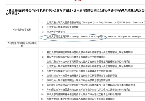Open 上海交通大学与加拿大不列颠哥伦比亚大学 link
This screenshot has height=101, width=145.
tap(89, 62)
